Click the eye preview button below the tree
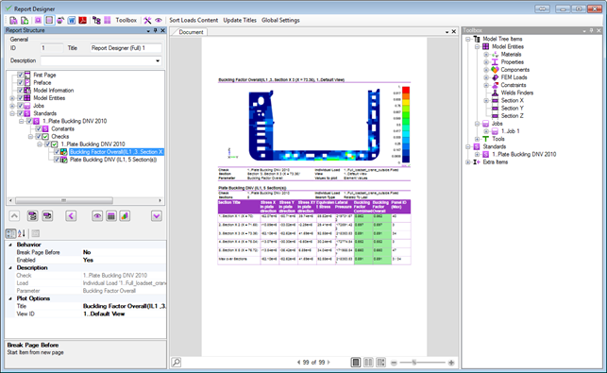Image resolution: width=607 pixels, height=373 pixels. (x=97, y=215)
